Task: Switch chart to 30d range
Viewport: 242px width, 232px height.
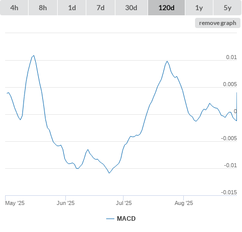Action: pyautogui.click(x=131, y=8)
